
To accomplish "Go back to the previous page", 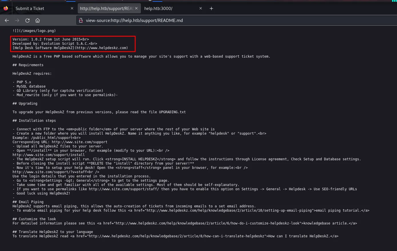I will (x=7, y=20).
